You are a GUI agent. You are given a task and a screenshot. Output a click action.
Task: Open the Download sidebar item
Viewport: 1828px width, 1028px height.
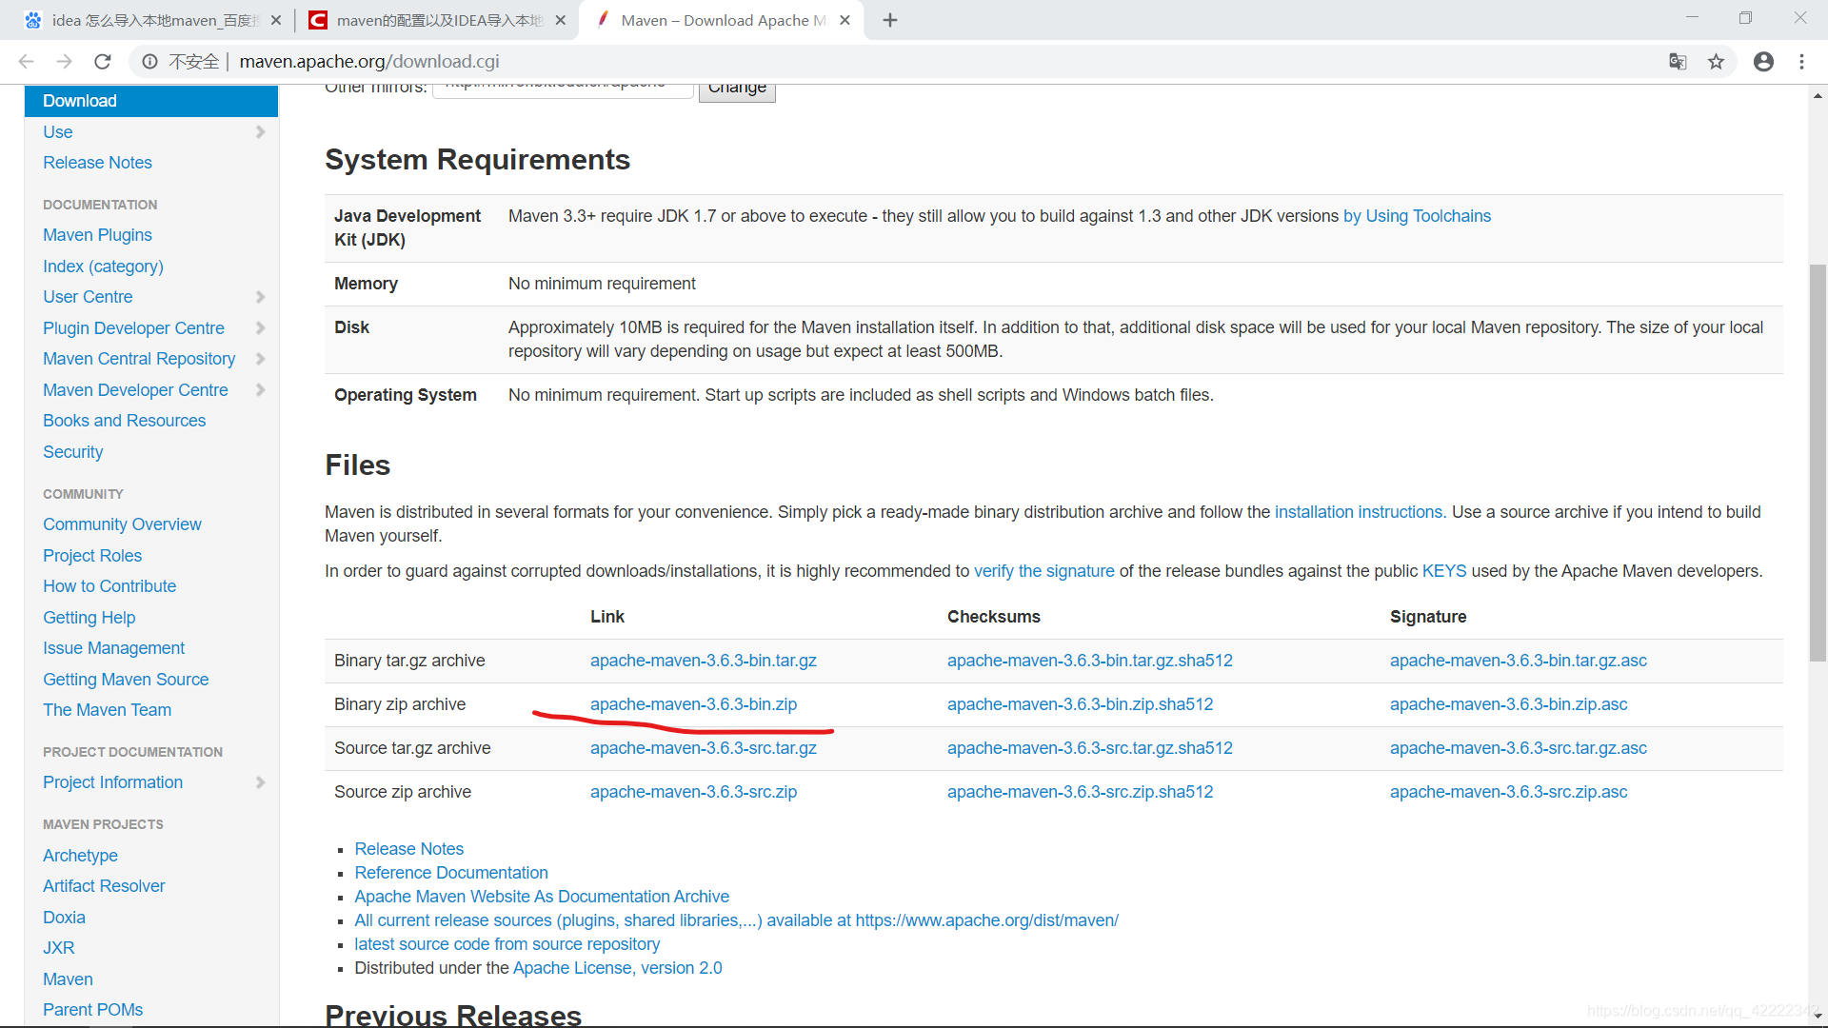(151, 101)
